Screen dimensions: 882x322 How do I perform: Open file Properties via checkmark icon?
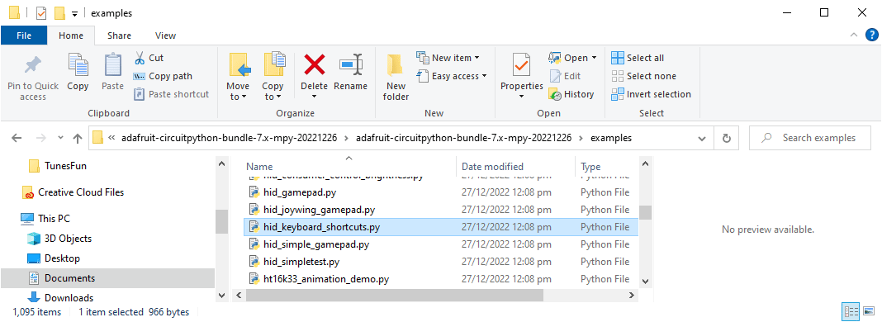[521, 65]
